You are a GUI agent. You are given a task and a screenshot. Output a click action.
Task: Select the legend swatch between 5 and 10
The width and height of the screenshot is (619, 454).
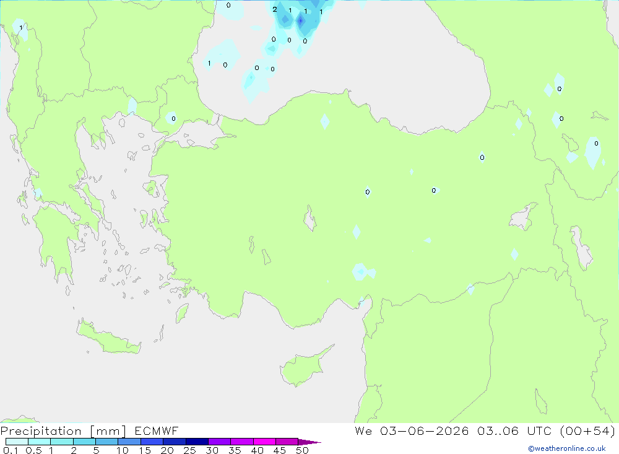107,442
